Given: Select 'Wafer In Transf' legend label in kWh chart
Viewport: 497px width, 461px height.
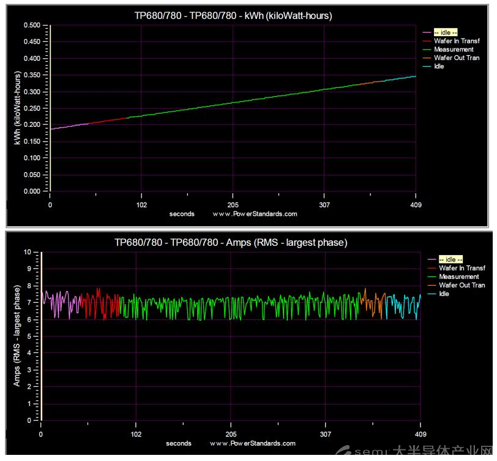Looking at the screenshot, I should 456,41.
